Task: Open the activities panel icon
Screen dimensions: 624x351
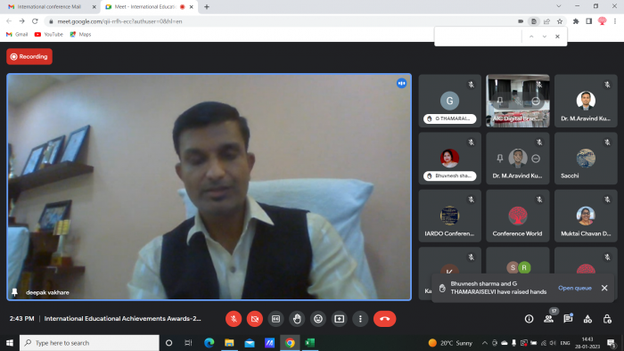Action: click(587, 319)
